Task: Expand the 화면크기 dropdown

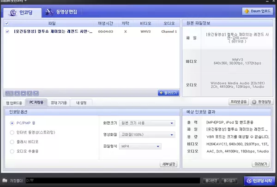Action: pyautogui.click(x=147, y=123)
